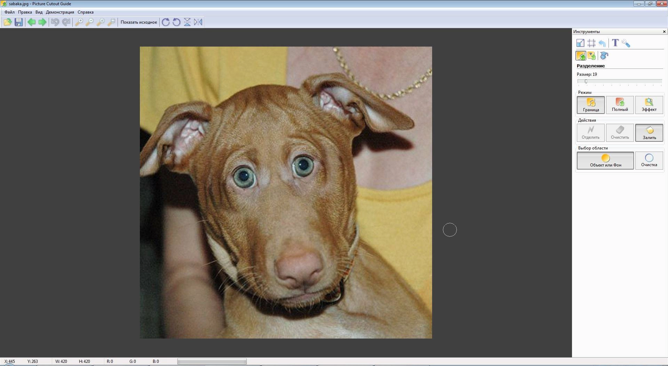668x366 pixels.
Task: Open the Справка menu
Action: pos(86,12)
